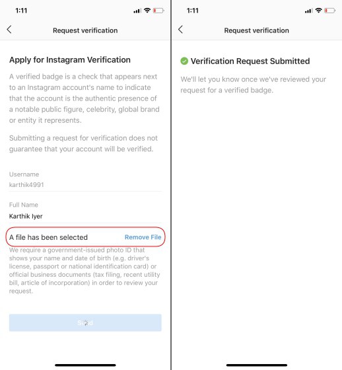Viewport: 342px width, 370px height.
Task: Tap the Send button with loading spinner
Action: tap(85, 322)
